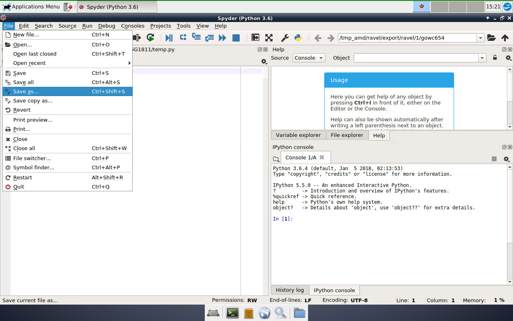Select Save in the File menu
The width and height of the screenshot is (513, 321).
67,73
